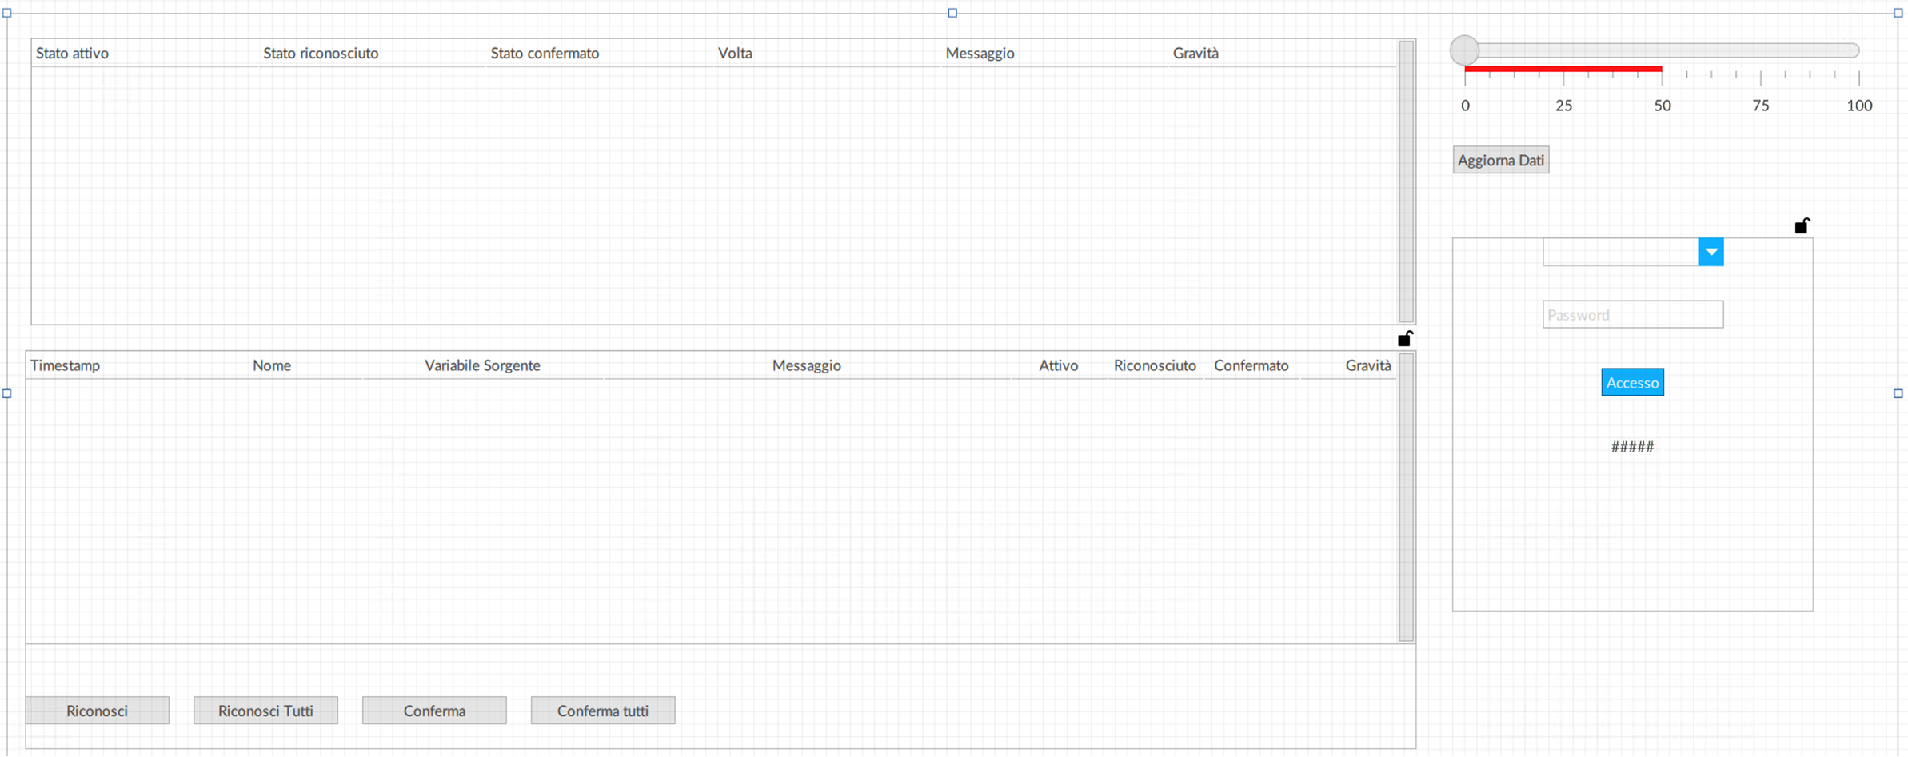Click the Conferma button
Viewport: 1908px width, 757px height.
(x=434, y=711)
